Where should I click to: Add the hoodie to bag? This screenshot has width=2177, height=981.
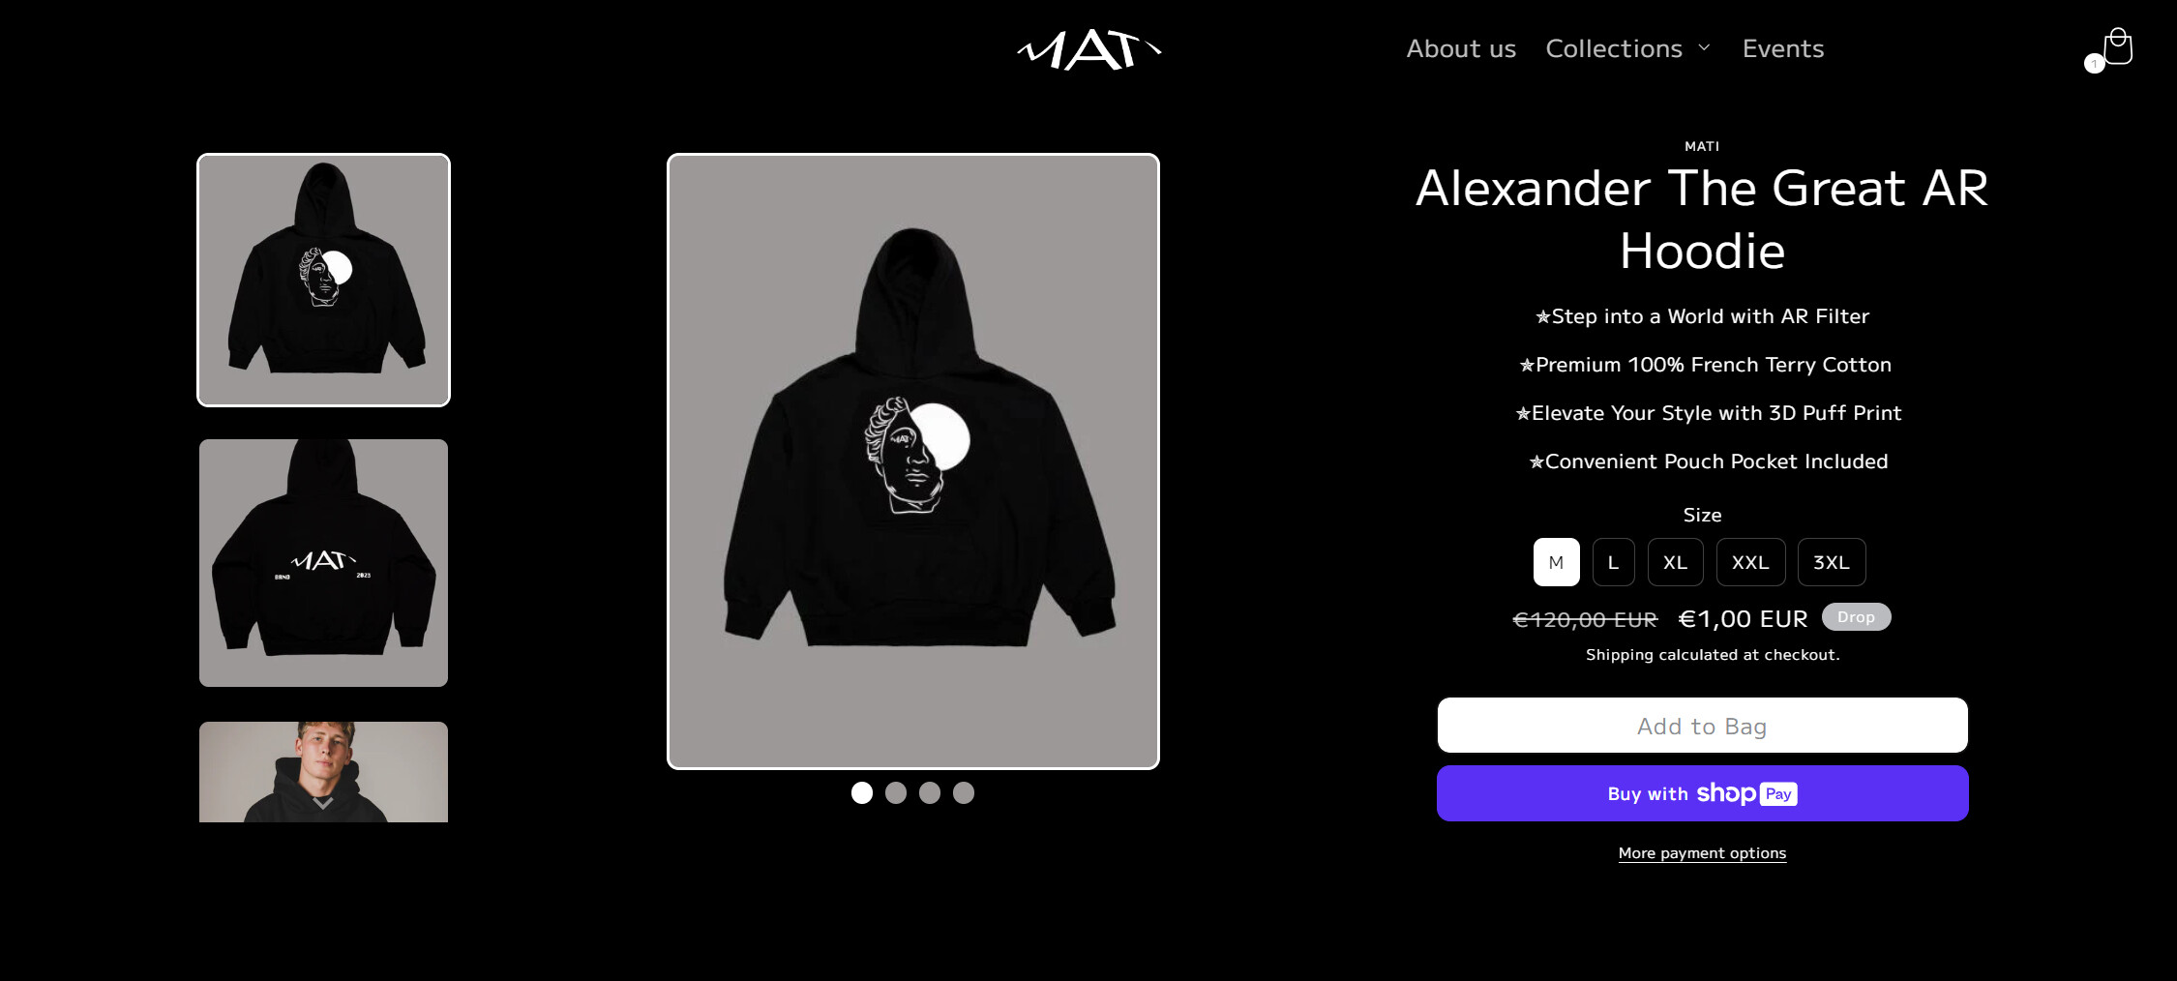1702,726
